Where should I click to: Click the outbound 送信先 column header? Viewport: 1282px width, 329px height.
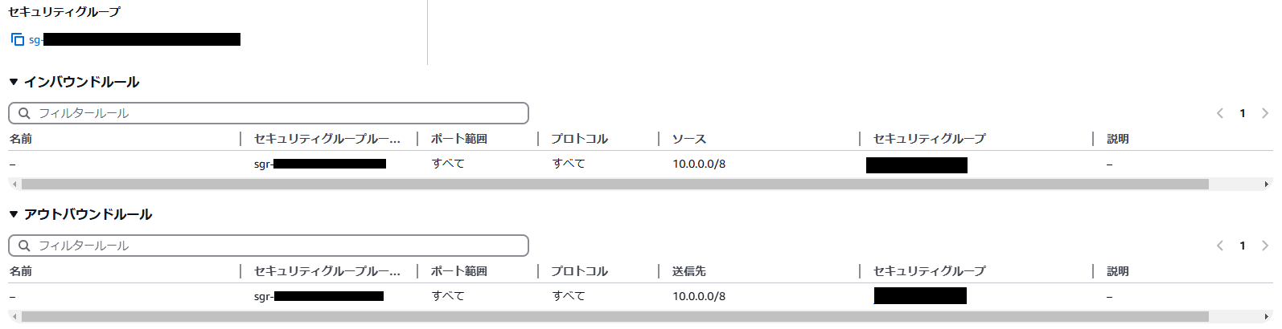(x=689, y=271)
